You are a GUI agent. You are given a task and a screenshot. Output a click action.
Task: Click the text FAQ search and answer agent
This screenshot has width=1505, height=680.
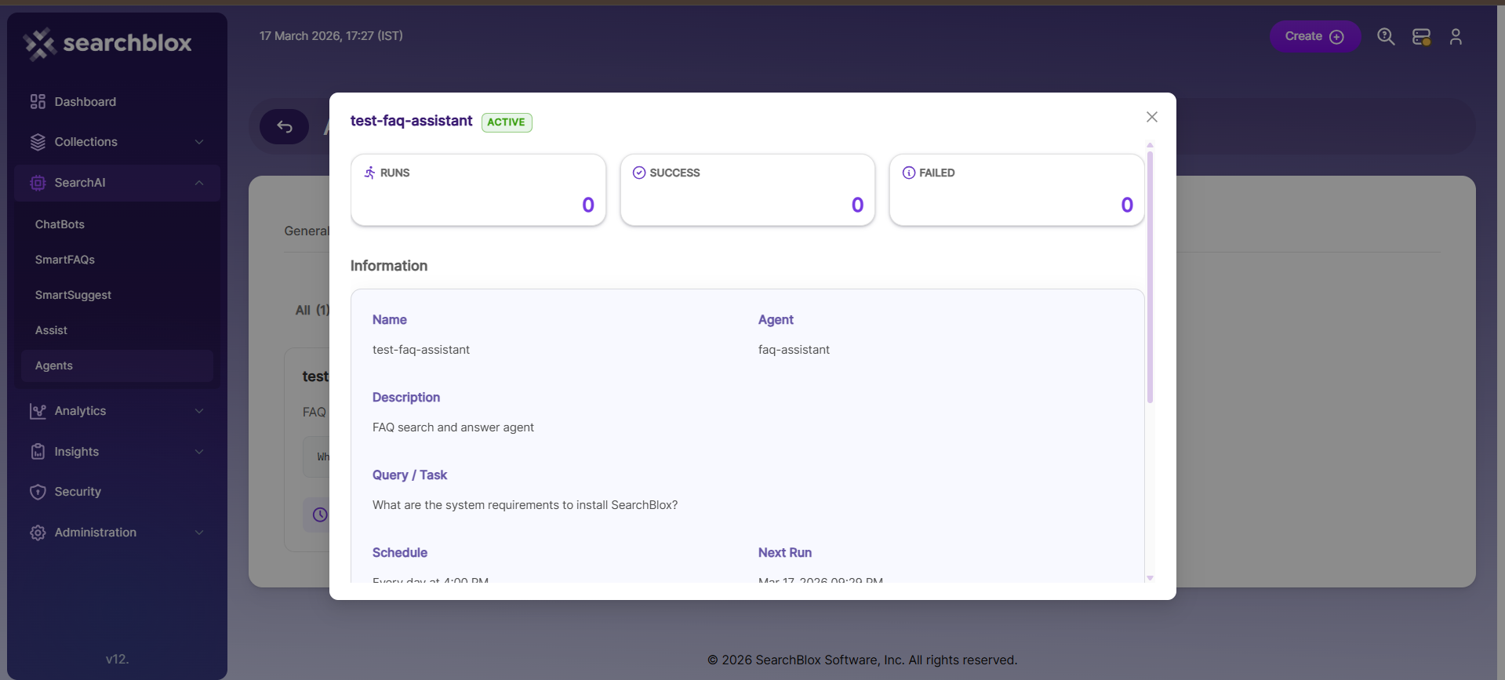click(453, 427)
